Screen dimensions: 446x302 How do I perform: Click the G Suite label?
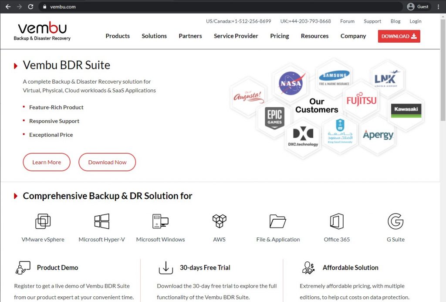click(x=395, y=239)
